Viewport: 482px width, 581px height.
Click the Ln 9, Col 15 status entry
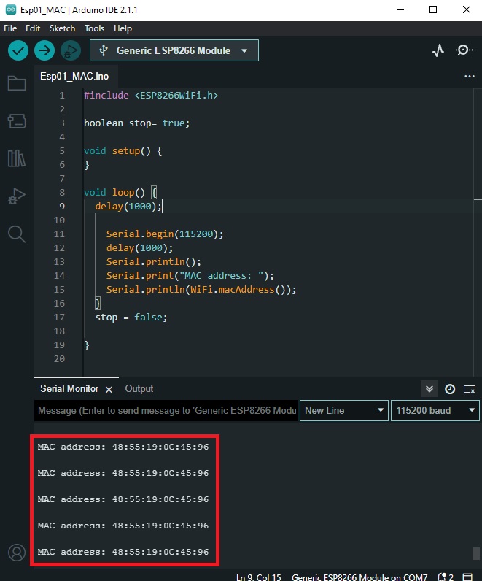(259, 577)
